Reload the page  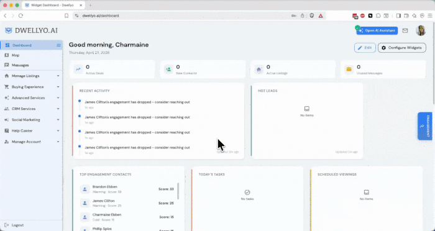coord(21,16)
